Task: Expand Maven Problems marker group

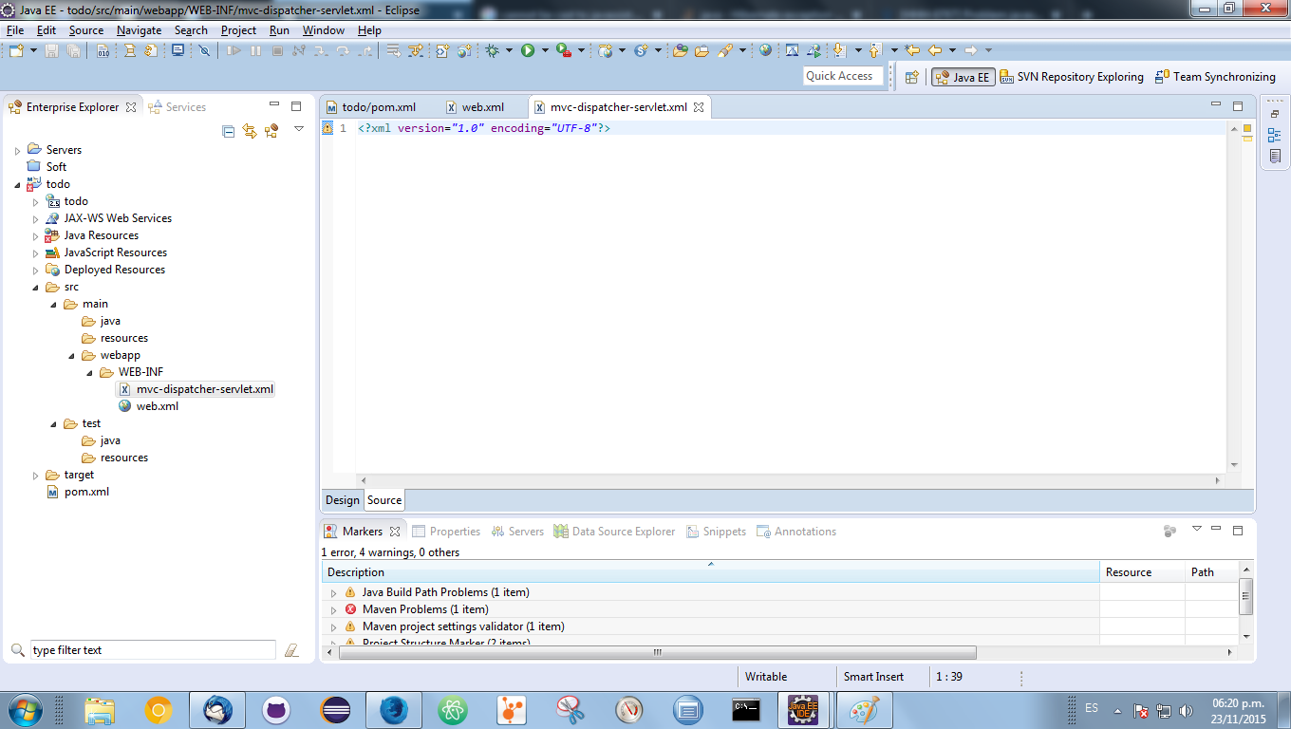Action: pos(333,609)
